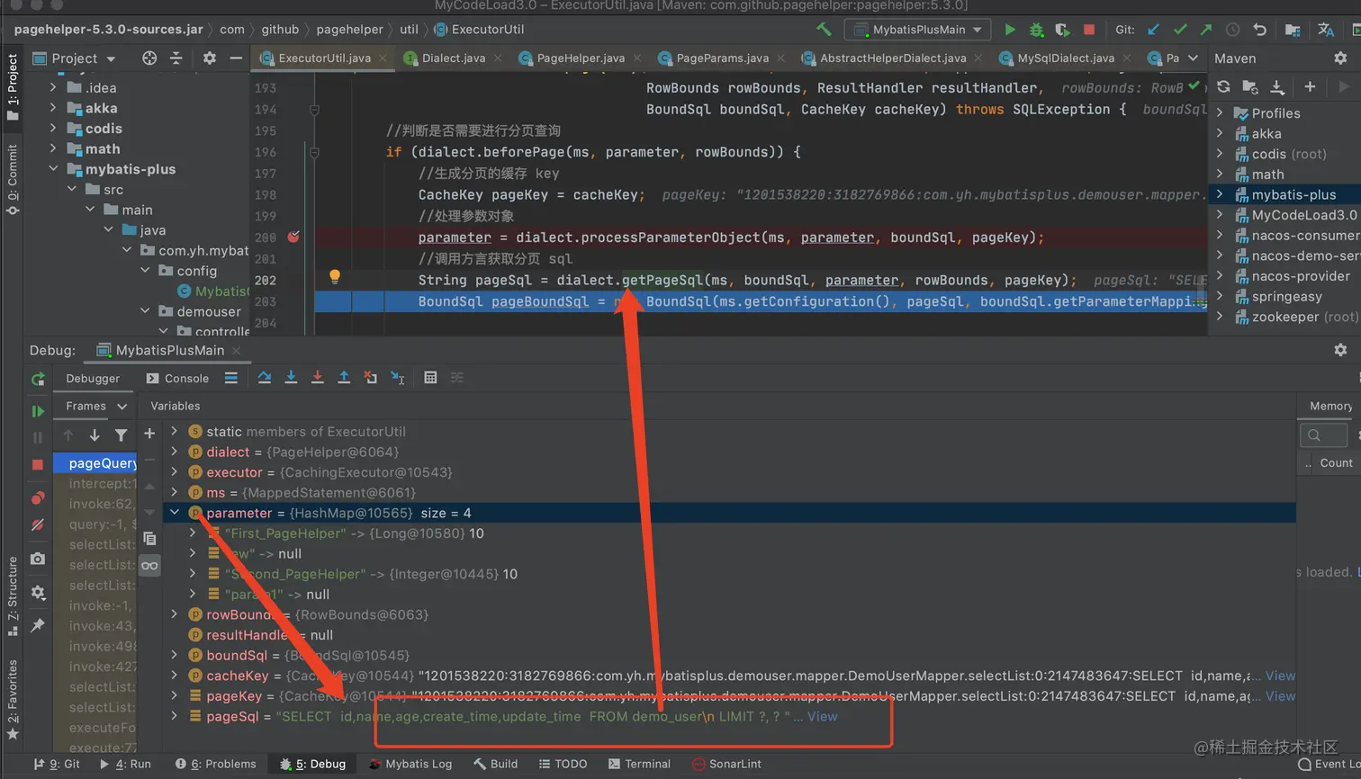1361x779 pixels.
Task: Click the View link for pageSql
Action: pyautogui.click(x=822, y=717)
